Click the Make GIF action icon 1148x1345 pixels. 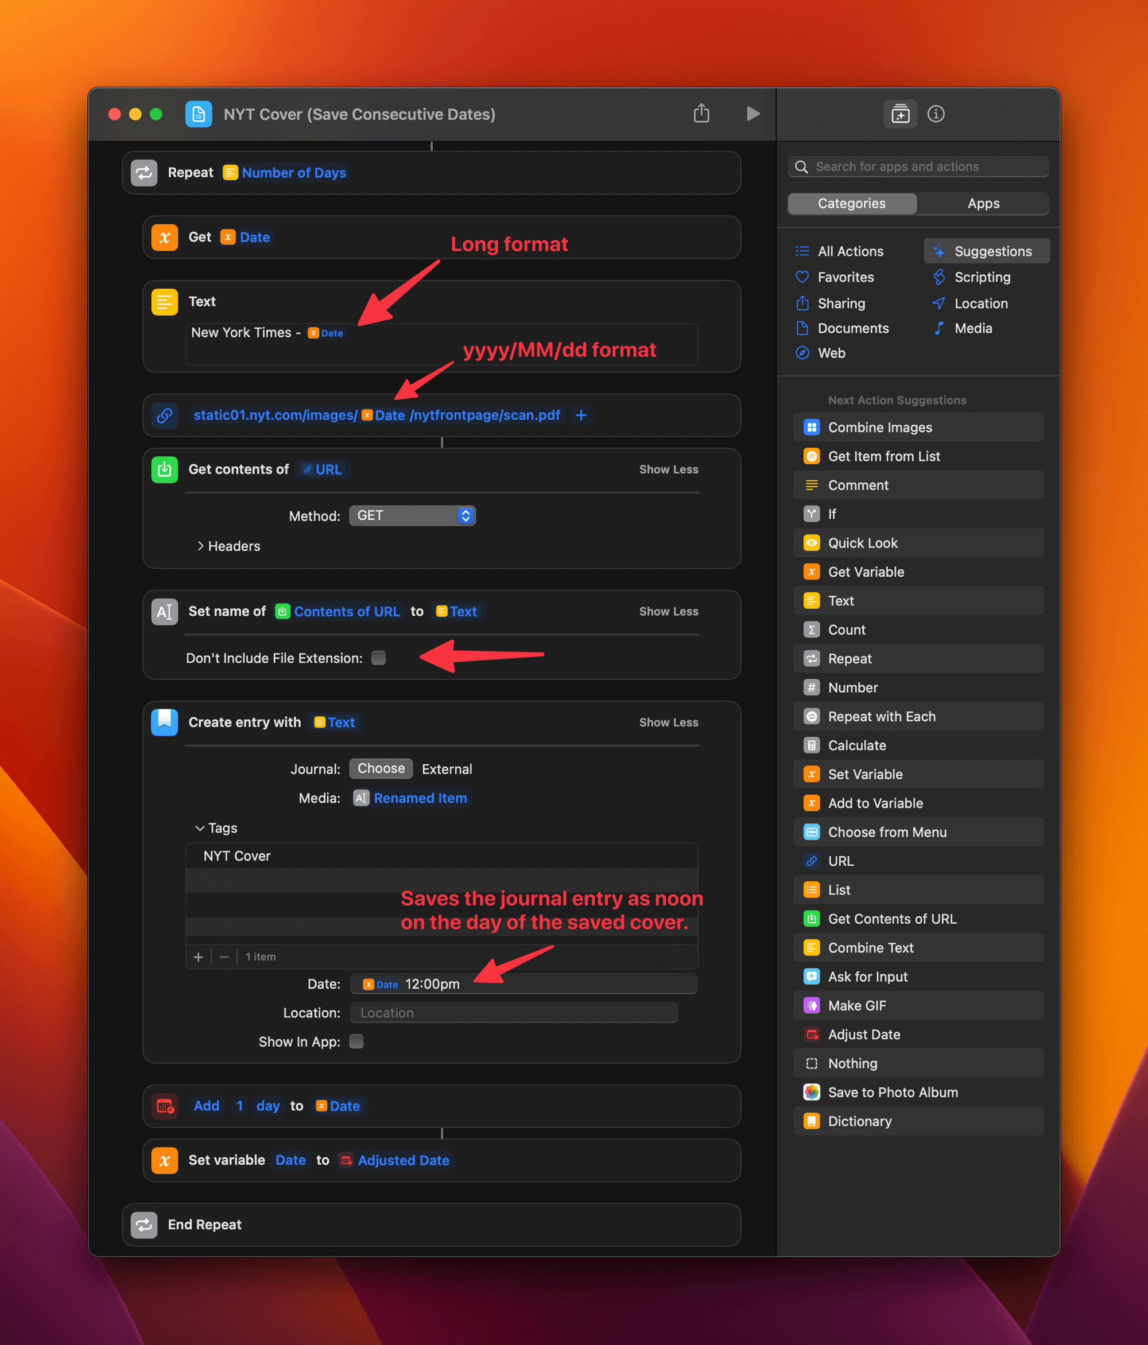(812, 1005)
